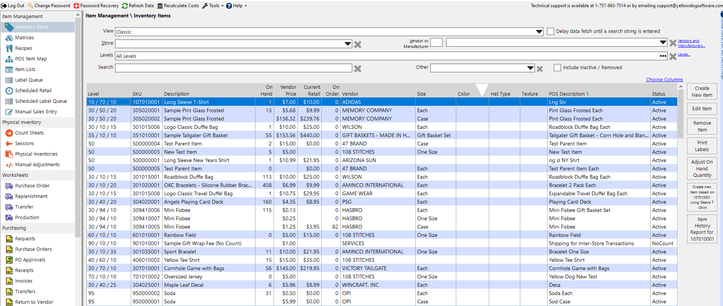Screen dimensions: 723x306
Task: Click Change Password in top toolbar
Action: (x=49, y=6)
